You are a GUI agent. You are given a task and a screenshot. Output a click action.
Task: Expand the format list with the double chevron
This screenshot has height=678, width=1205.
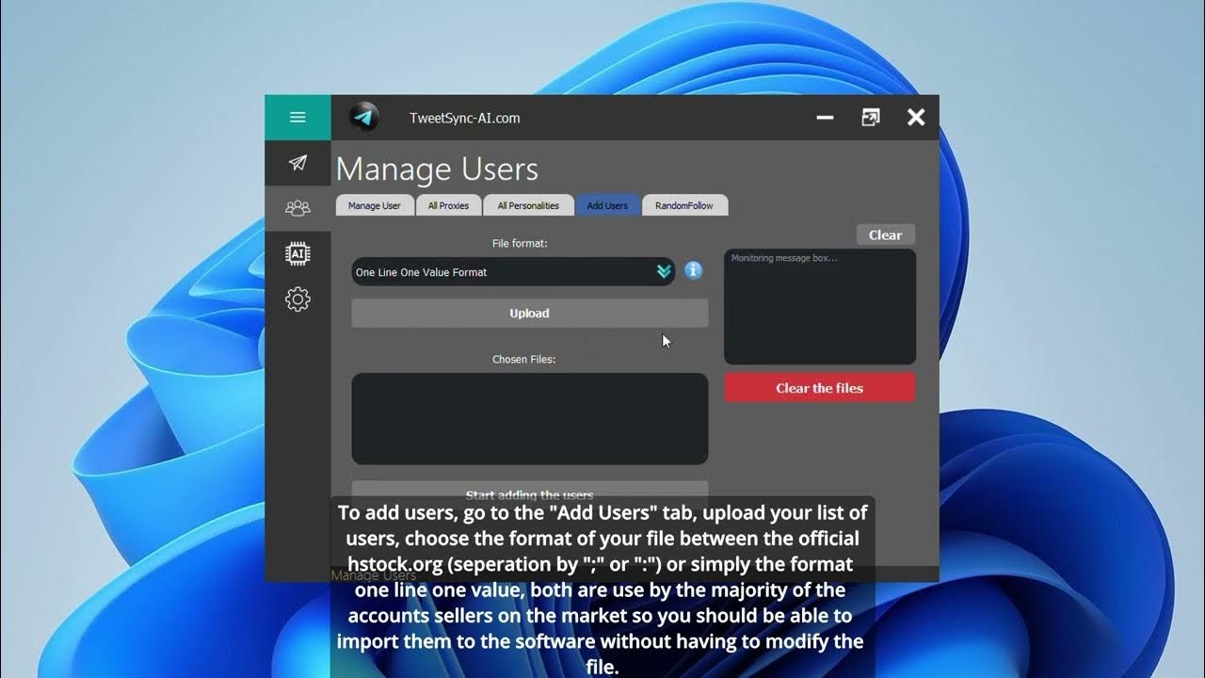click(x=663, y=270)
